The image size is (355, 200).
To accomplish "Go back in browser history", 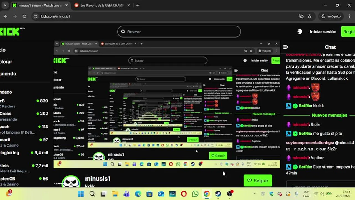I will click(x=6, y=16).
